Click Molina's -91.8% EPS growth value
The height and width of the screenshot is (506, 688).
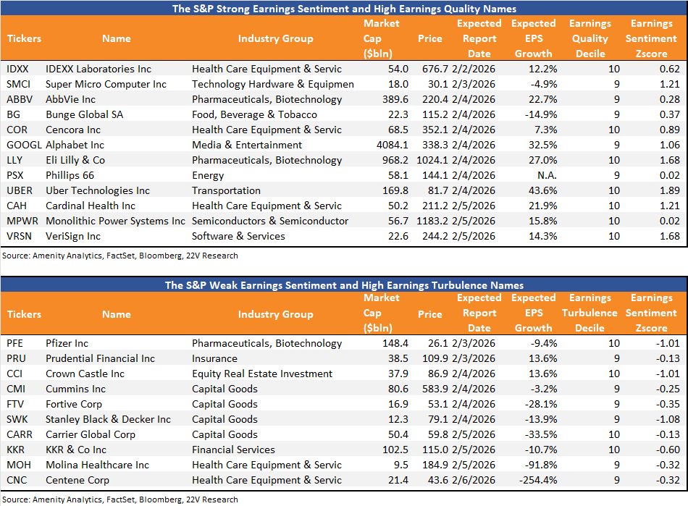[x=541, y=465]
